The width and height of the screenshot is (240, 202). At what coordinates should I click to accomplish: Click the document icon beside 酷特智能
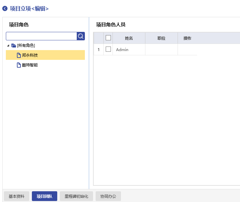pyautogui.click(x=19, y=65)
